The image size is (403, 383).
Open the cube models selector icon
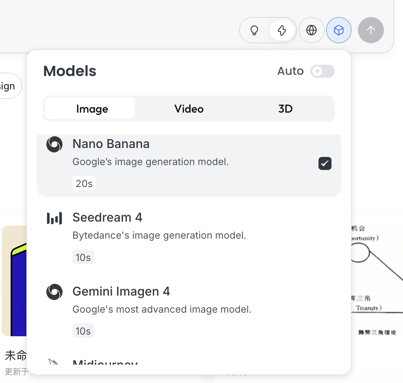click(x=339, y=30)
